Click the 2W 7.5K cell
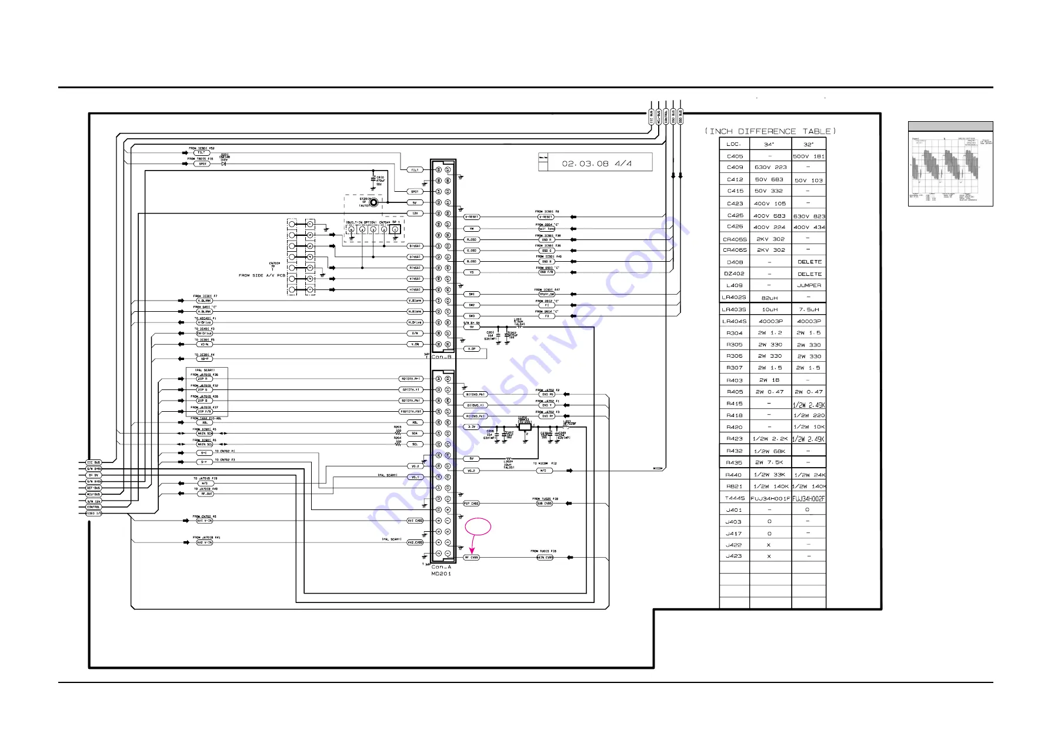 769,462
